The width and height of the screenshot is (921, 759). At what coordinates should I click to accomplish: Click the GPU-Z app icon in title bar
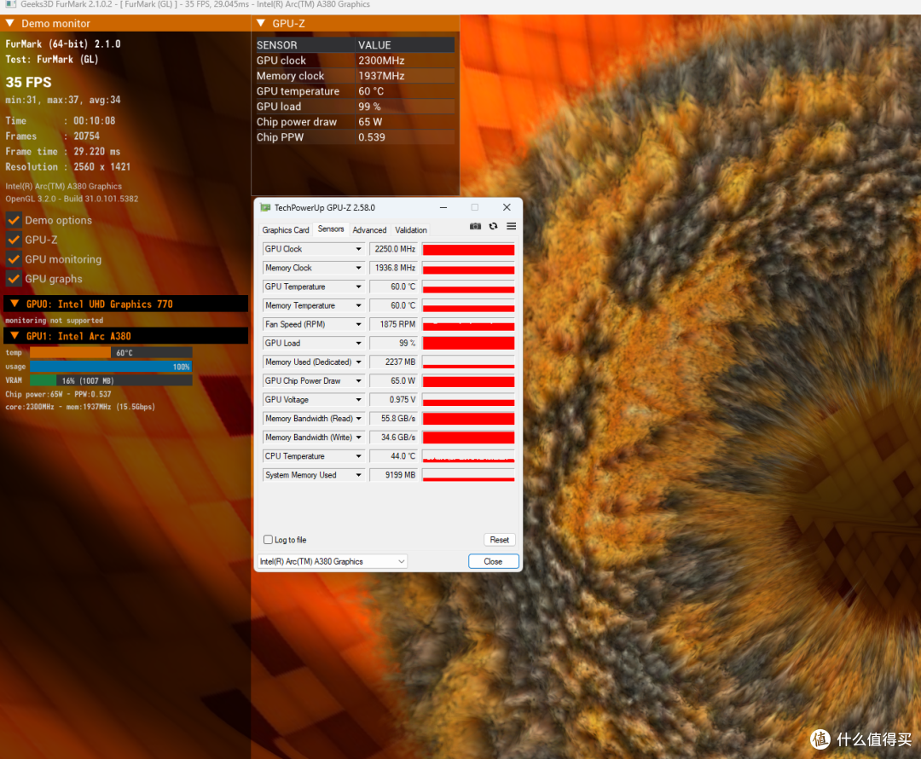[265, 207]
